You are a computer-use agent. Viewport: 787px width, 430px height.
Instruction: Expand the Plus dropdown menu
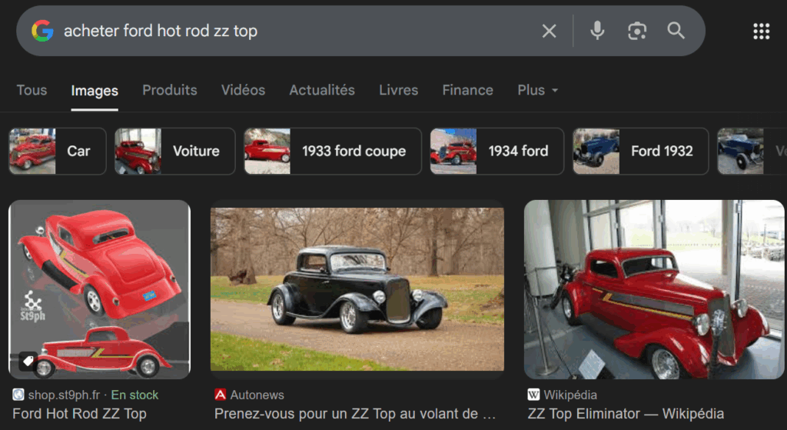(537, 90)
